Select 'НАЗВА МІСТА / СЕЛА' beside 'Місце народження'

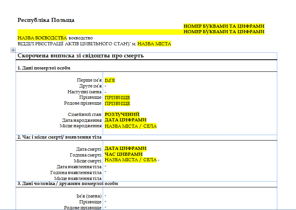[131, 126]
